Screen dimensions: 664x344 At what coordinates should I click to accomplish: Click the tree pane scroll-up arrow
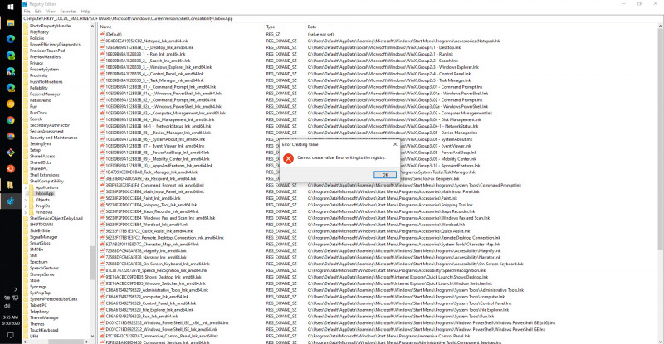[x=92, y=27]
